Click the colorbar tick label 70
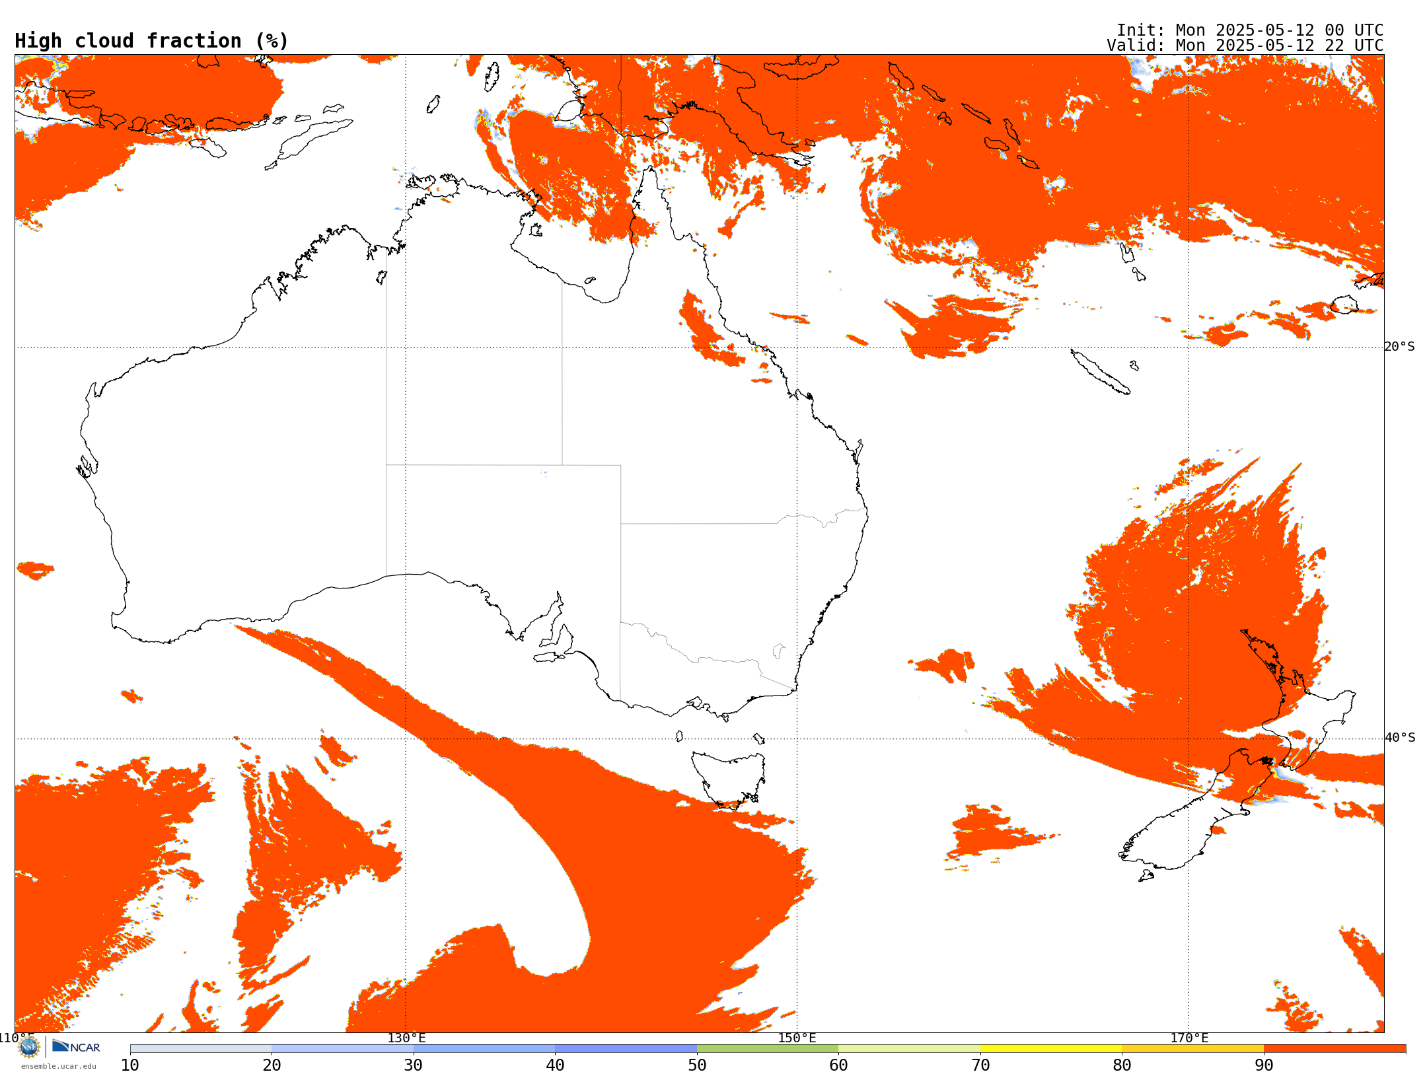 [x=980, y=1065]
